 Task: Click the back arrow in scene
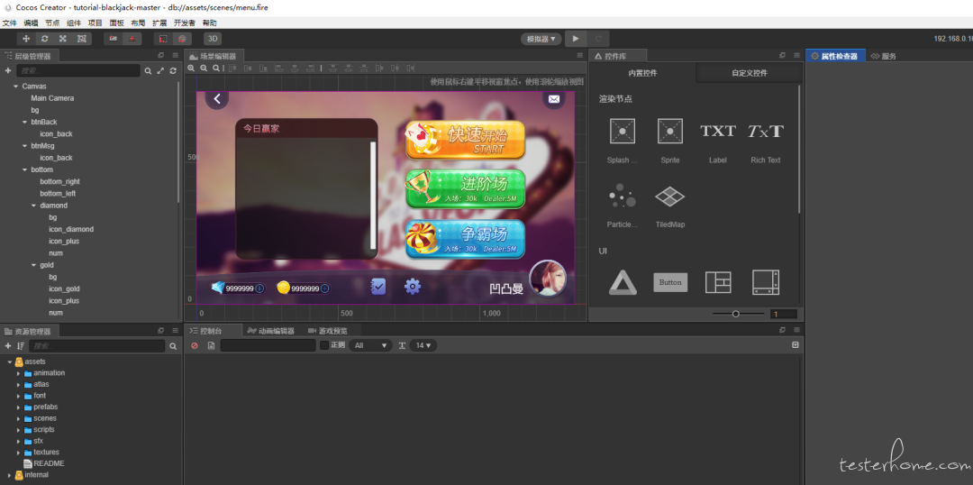(x=217, y=99)
